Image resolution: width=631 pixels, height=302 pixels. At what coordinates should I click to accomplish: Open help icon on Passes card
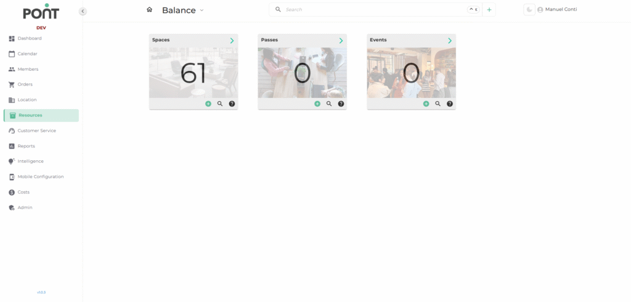click(341, 104)
